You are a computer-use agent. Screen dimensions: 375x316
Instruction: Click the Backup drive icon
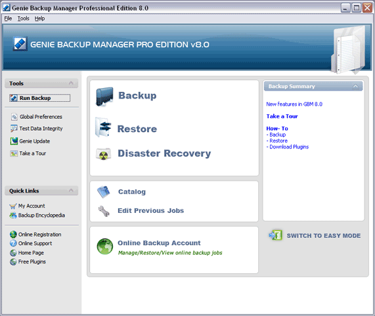[x=104, y=97]
